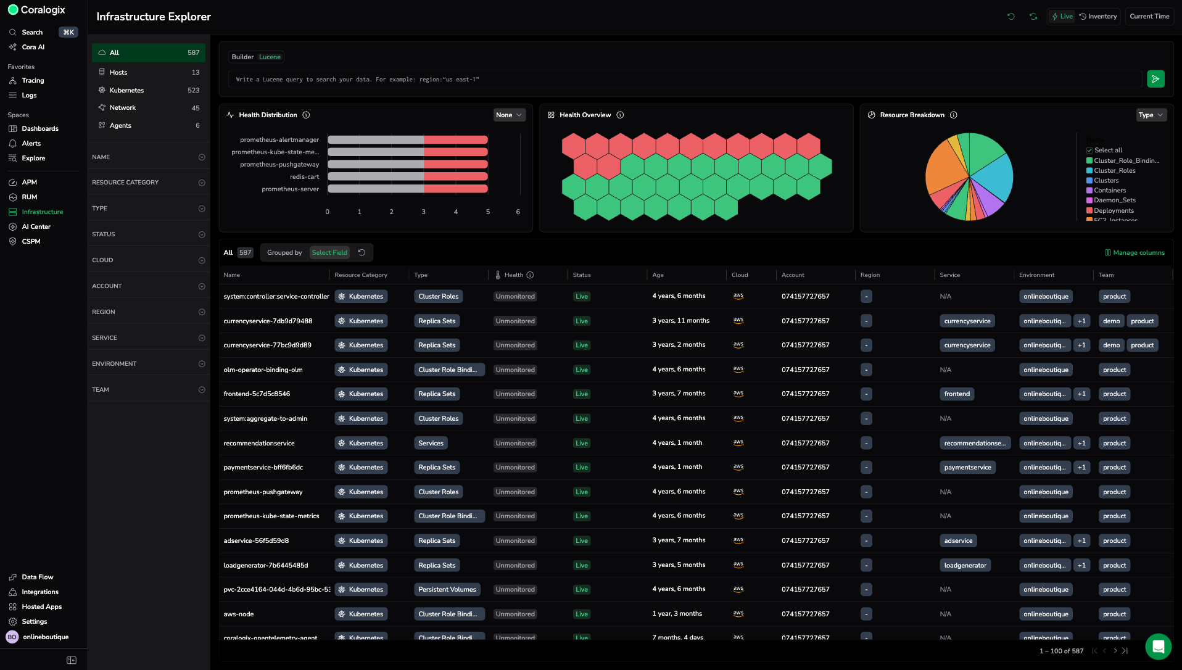Switch query mode to Builder
This screenshot has height=670, width=1182.
pos(242,57)
